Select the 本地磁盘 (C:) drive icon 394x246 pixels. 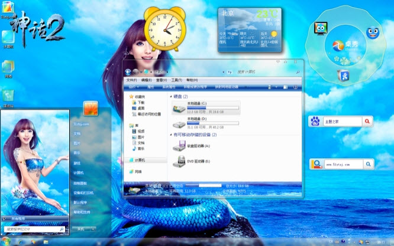179,109
